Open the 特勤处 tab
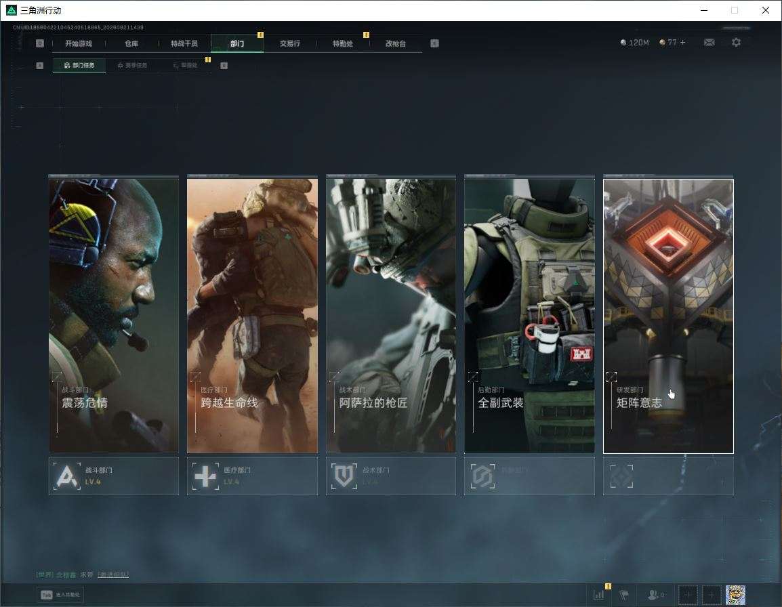Viewport: 782px width, 607px height. click(343, 43)
